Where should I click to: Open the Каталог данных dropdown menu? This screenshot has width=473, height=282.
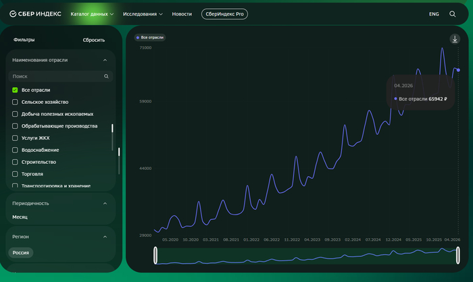click(x=92, y=14)
